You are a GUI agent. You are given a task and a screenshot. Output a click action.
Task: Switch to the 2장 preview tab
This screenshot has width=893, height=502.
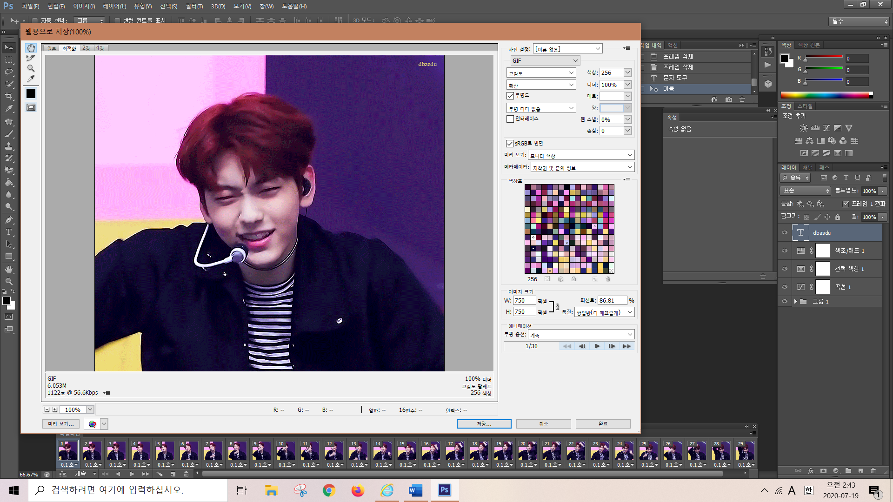point(87,48)
